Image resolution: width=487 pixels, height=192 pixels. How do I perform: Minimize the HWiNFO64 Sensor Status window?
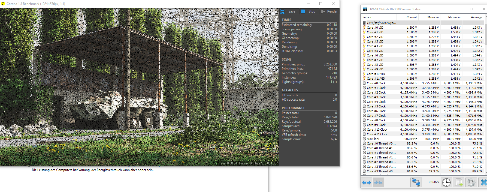click(x=459, y=9)
